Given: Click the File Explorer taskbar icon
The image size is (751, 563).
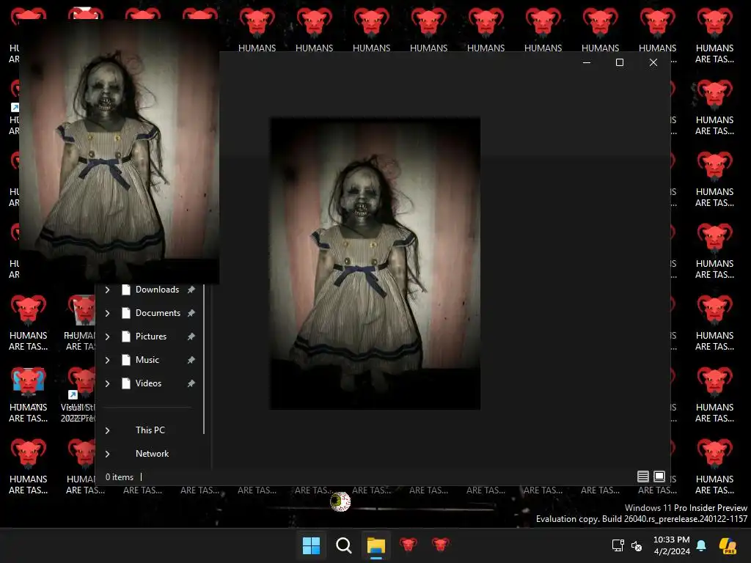Looking at the screenshot, I should tap(376, 545).
